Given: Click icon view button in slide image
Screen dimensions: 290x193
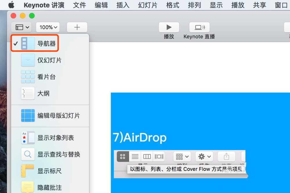Looking at the screenshot, I should pyautogui.click(x=123, y=156).
